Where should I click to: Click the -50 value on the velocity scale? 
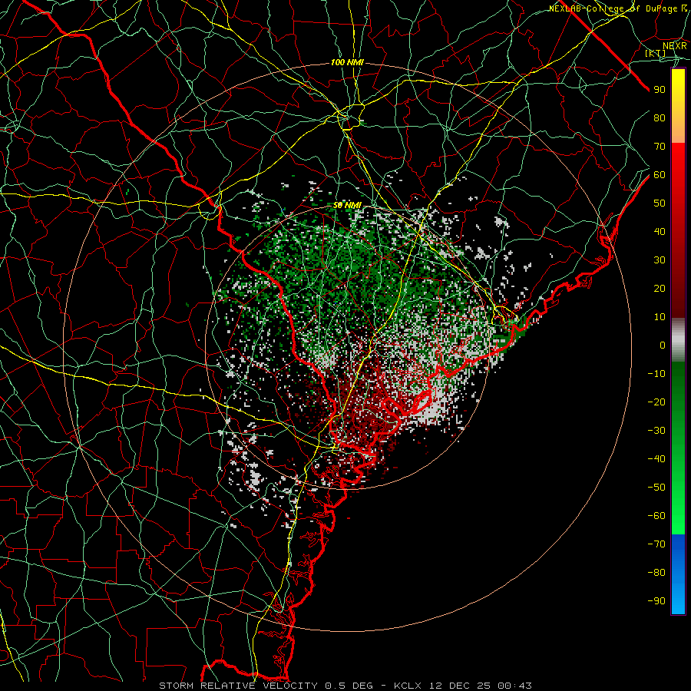coord(656,488)
